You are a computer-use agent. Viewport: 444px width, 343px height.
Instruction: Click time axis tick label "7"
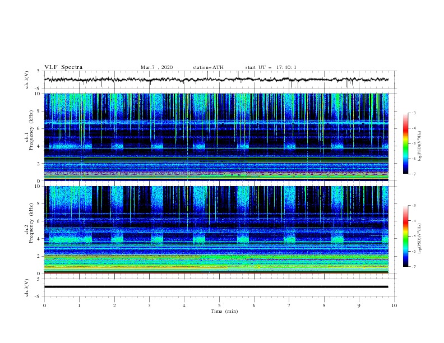(x=289, y=305)
